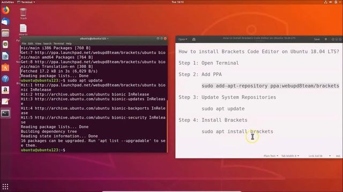Open Ubuntu Software from the dock

[5, 67]
